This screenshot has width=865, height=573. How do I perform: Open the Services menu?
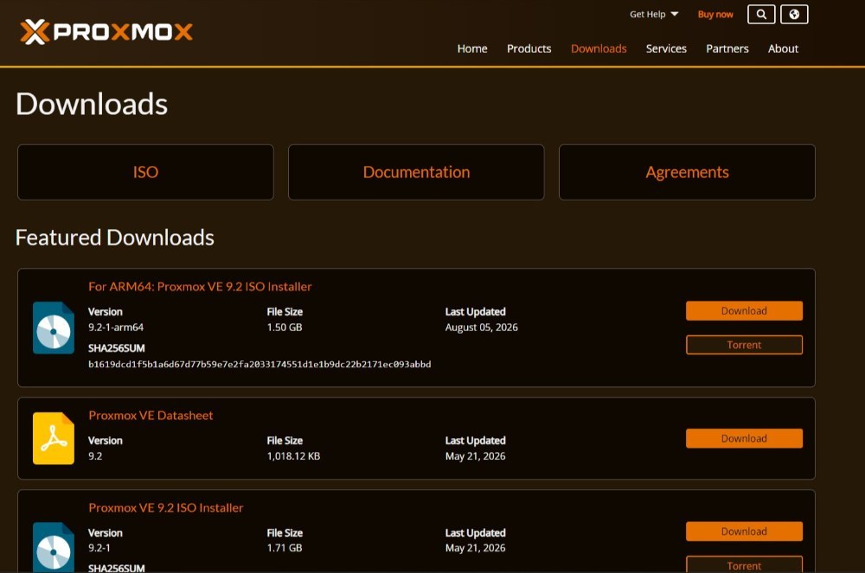(666, 48)
